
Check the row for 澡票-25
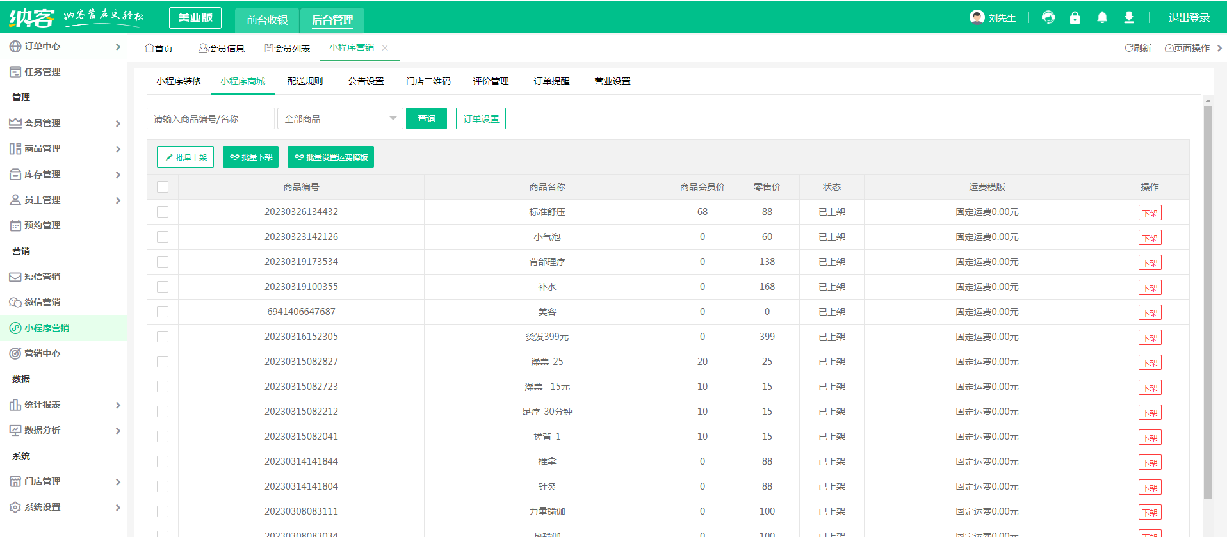point(163,362)
